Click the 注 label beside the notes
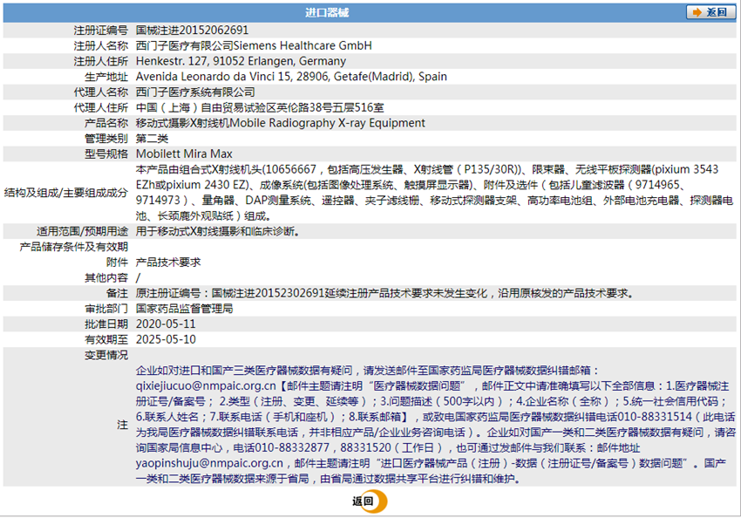The height and width of the screenshot is (518, 741). coord(122,425)
